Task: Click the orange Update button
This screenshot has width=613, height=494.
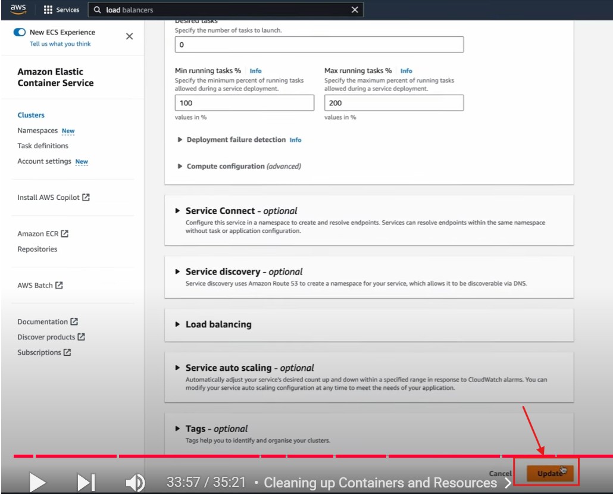Action: 549,474
